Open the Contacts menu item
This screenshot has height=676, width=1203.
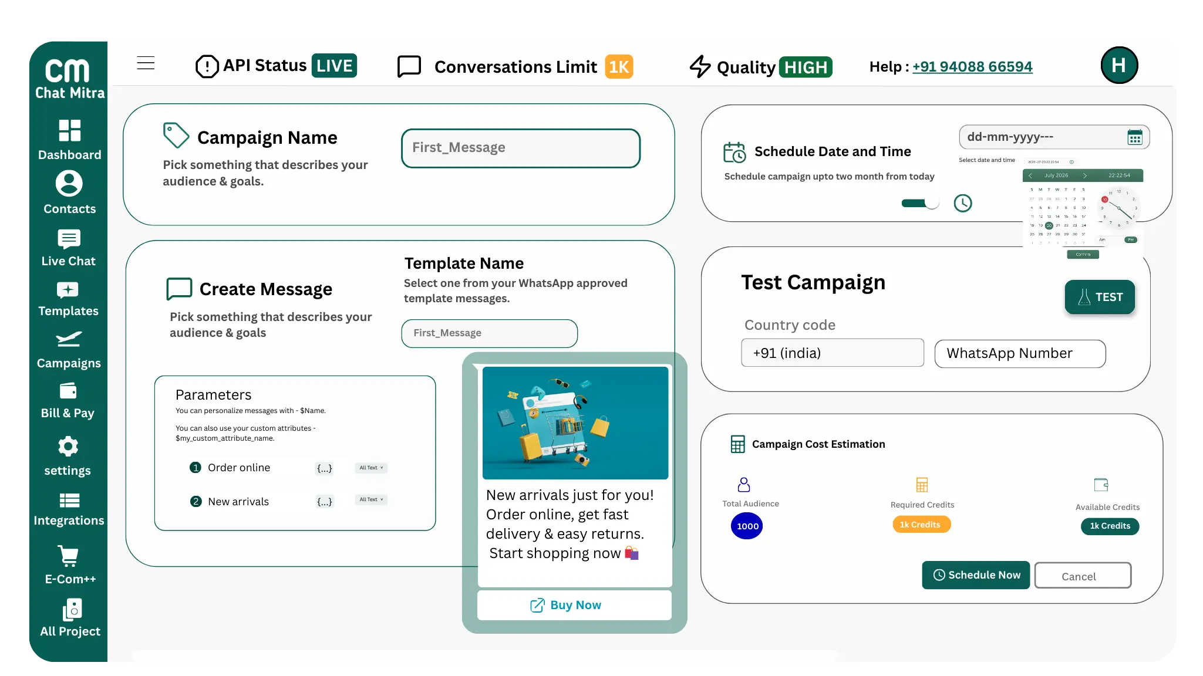69,192
